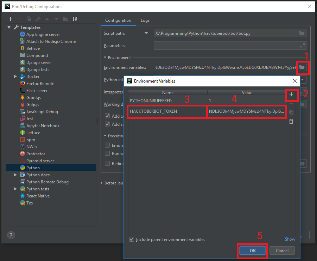Select Grunt.js template
317x261 pixels.
30,98
